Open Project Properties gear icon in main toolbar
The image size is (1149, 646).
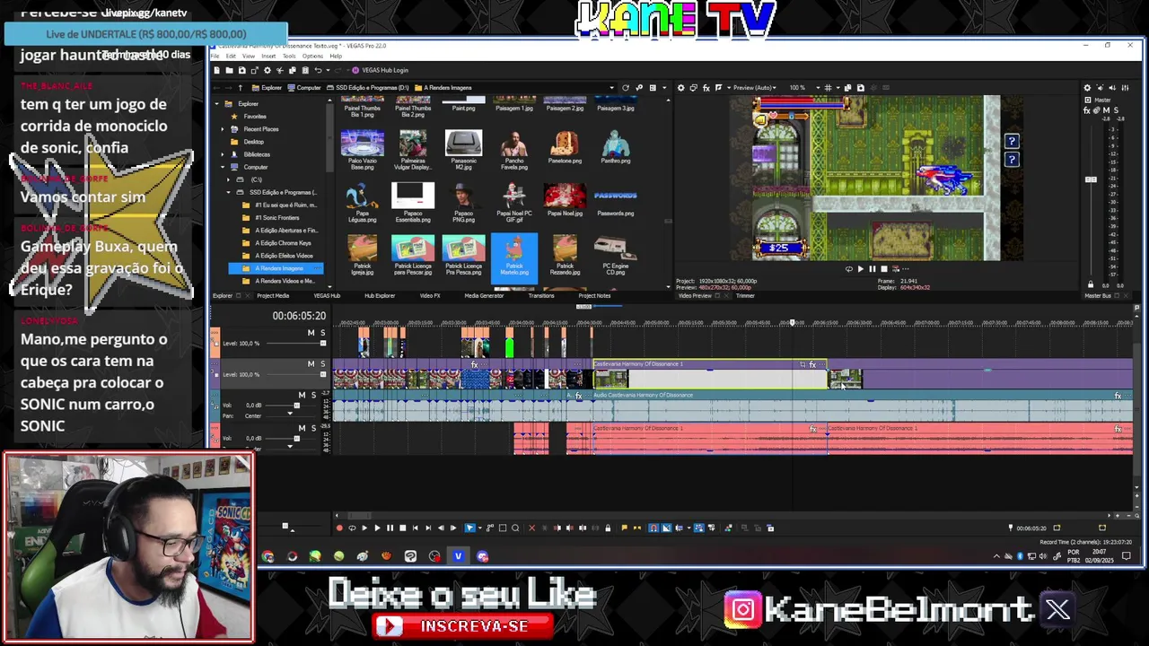pyautogui.click(x=268, y=70)
